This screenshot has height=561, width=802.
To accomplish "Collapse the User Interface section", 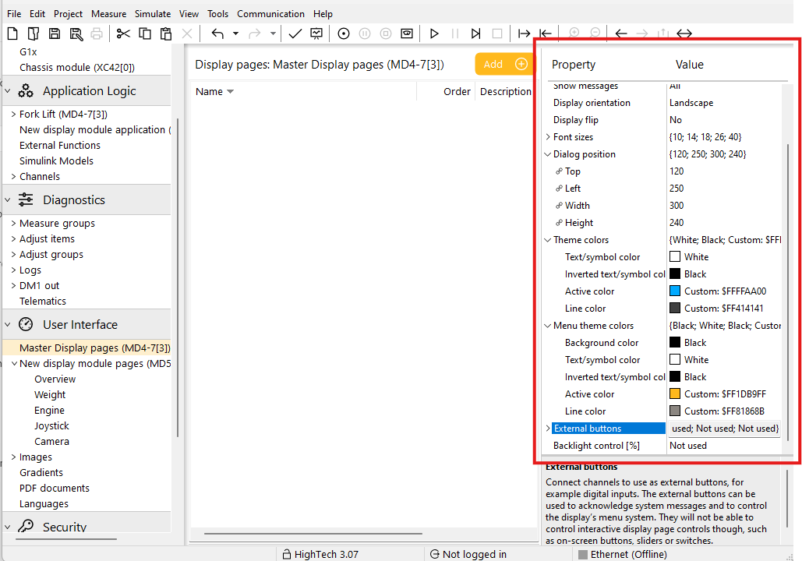I will pyautogui.click(x=8, y=325).
